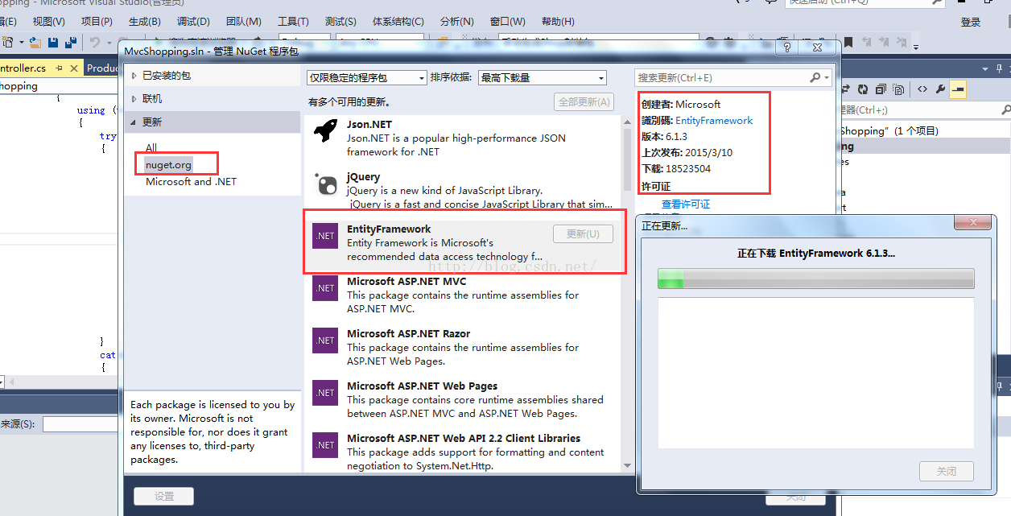Image resolution: width=1011 pixels, height=516 pixels.
Task: Open the 项目(P) menu
Action: point(97,21)
